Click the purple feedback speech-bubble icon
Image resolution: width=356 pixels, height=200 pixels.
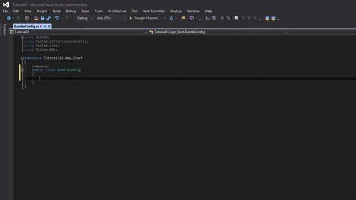tap(191, 18)
